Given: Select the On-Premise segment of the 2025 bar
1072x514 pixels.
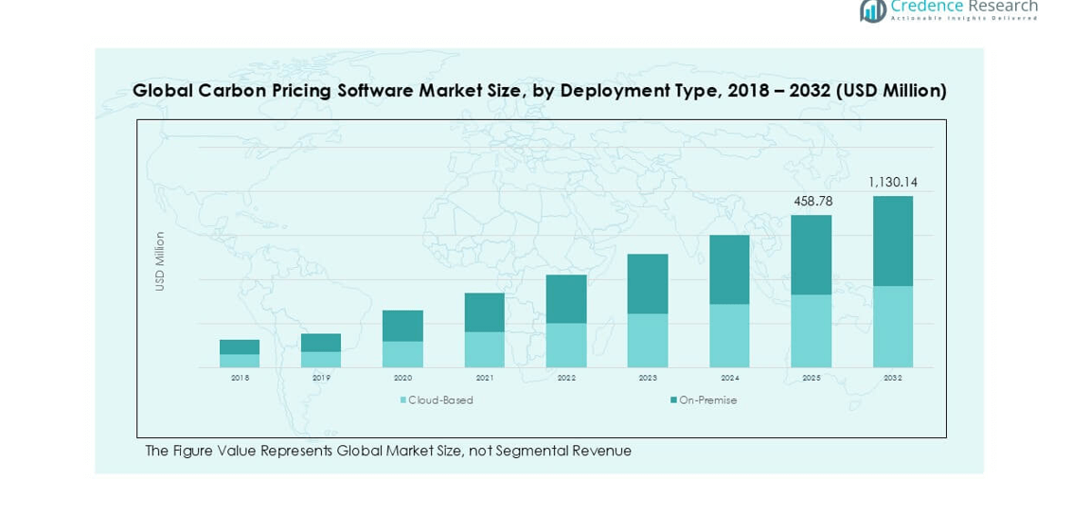Looking at the screenshot, I should [x=811, y=255].
